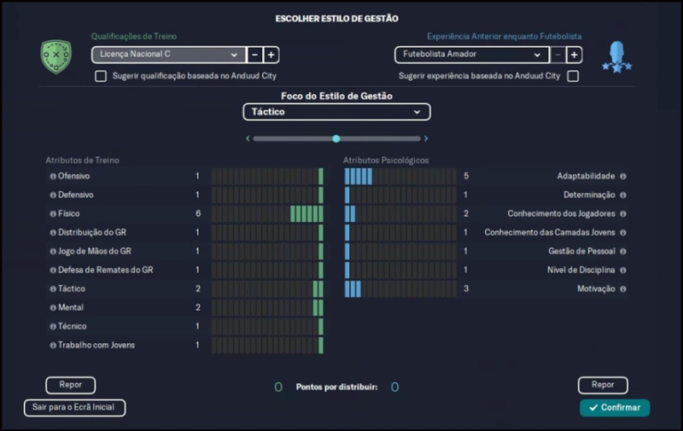Click the info icon beside Motivação
The width and height of the screenshot is (683, 431).
coord(622,289)
